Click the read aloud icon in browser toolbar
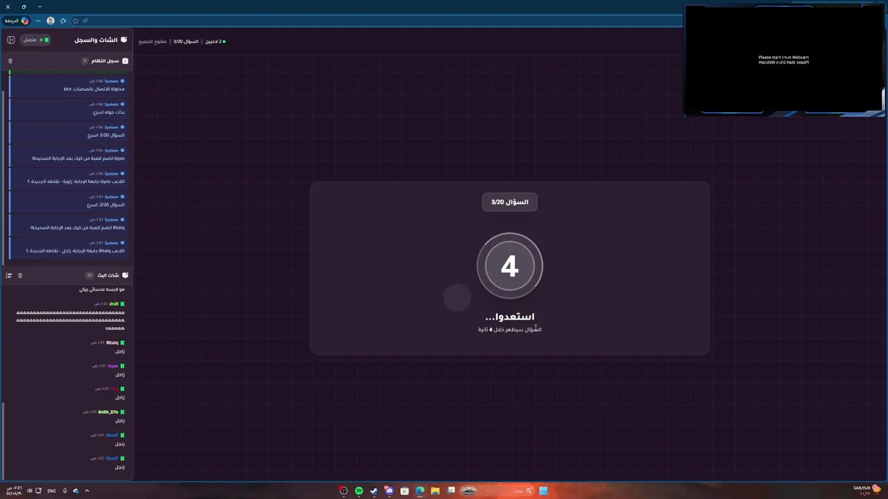 (86, 21)
